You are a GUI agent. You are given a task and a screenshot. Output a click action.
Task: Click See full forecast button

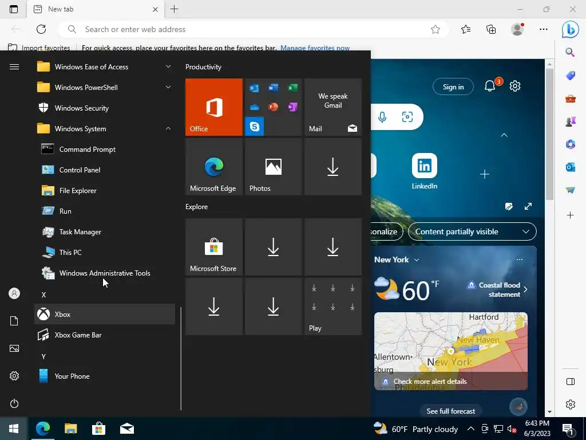click(451, 411)
